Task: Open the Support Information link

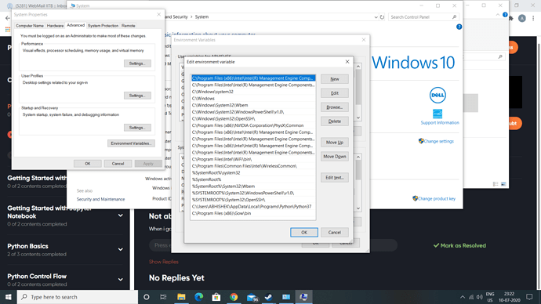Action: click(x=440, y=123)
